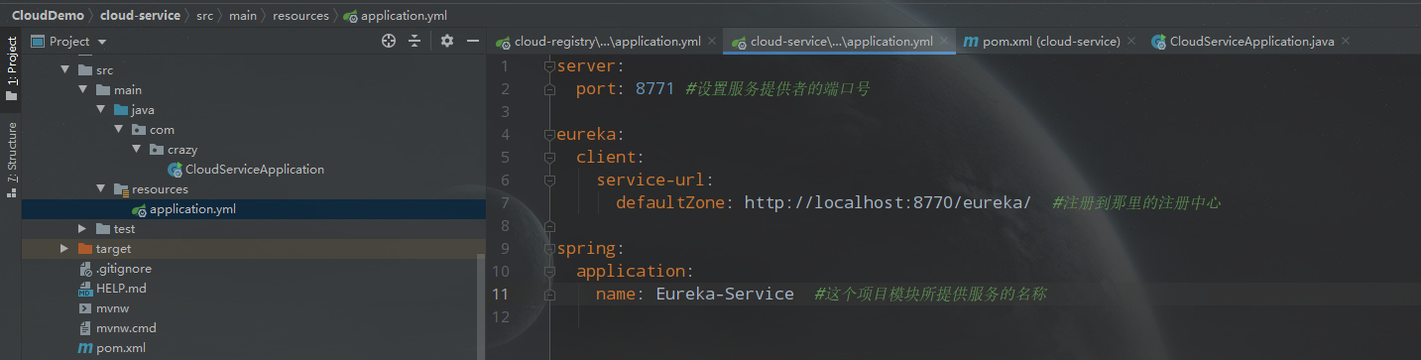Screen dimensions: 1421x360
Task: Click the java source folder icon
Action: (x=121, y=110)
